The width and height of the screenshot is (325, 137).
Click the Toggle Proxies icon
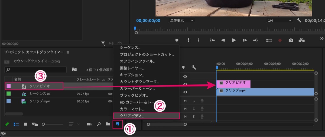[301, 40]
